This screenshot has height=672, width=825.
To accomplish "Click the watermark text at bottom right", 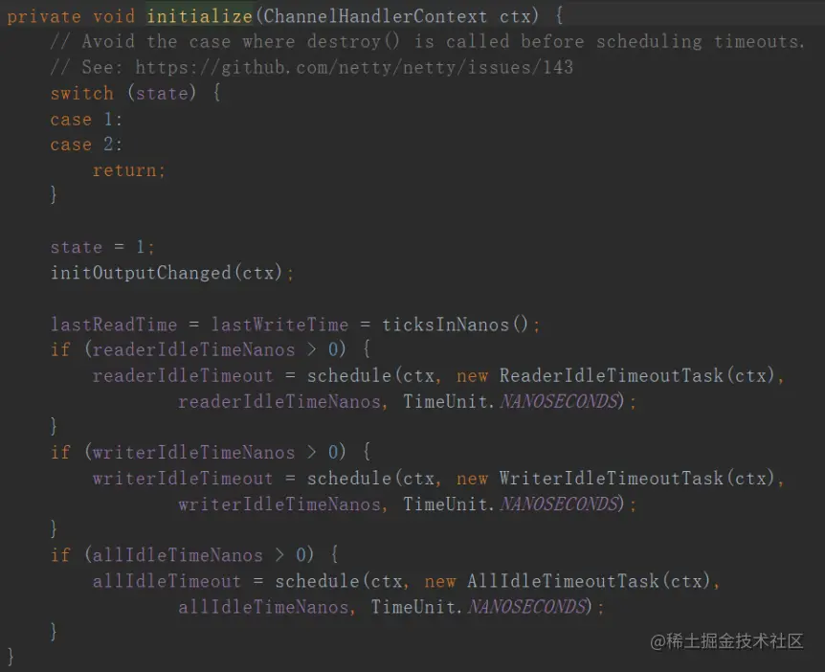I will [x=726, y=641].
